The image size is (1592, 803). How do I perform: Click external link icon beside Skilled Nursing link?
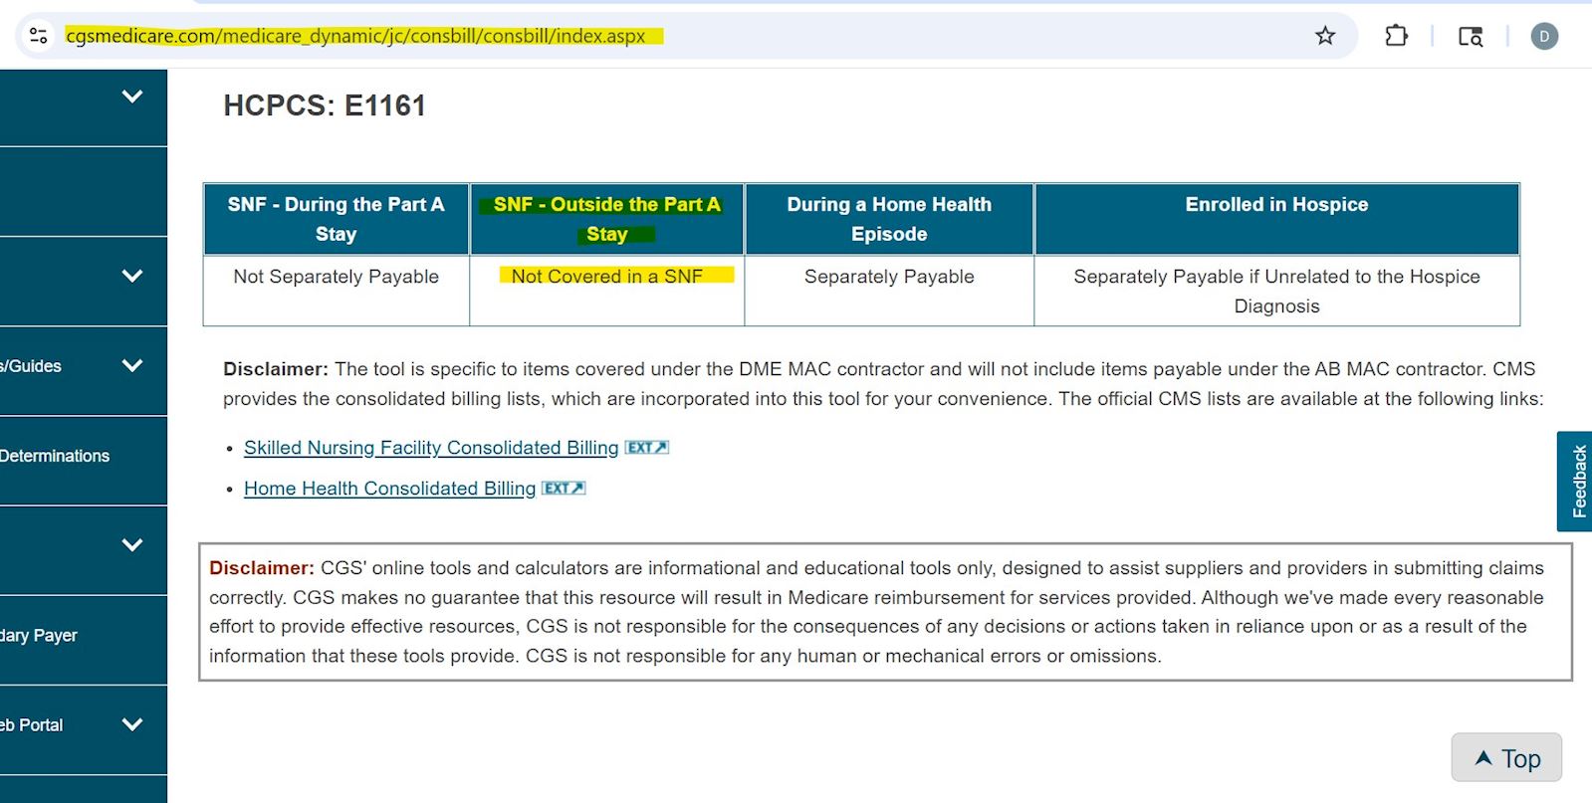pos(646,448)
